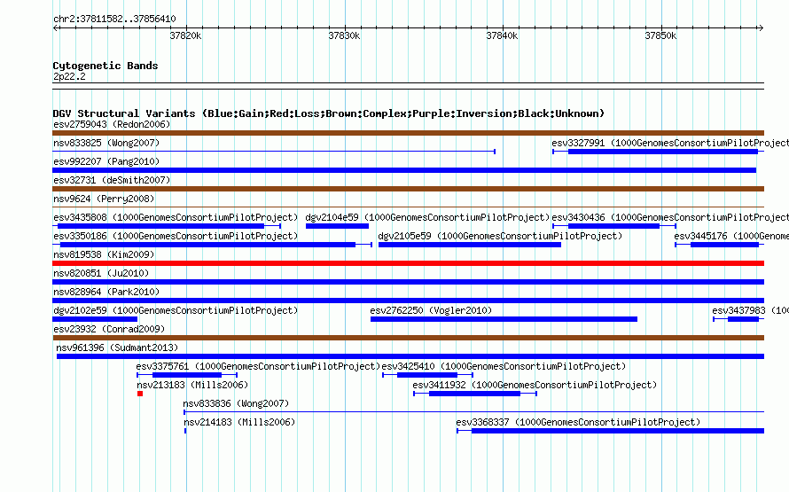Click the 37840k ruler tick label
This screenshot has height=492, width=789.
(502, 35)
